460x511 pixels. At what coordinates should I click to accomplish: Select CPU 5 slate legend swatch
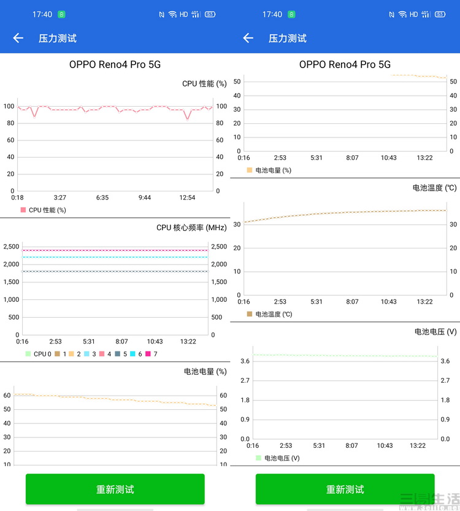coord(118,353)
